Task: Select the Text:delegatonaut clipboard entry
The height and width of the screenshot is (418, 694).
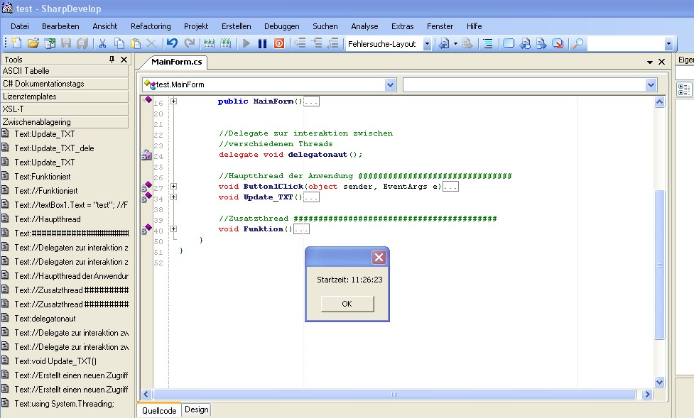Action: [x=45, y=319]
